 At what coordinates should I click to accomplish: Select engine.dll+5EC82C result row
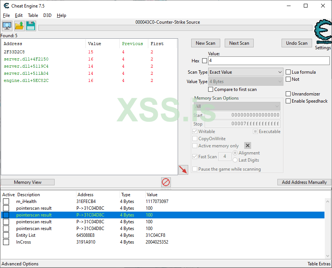(x=89, y=80)
